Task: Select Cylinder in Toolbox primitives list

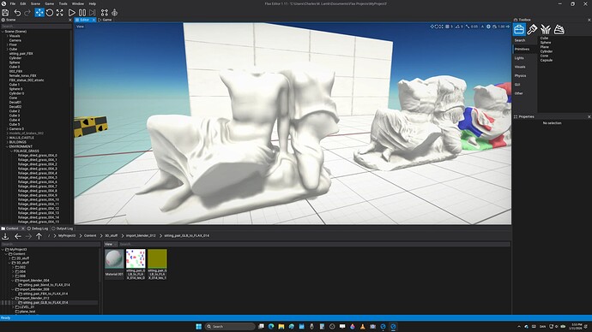Action: click(x=546, y=51)
